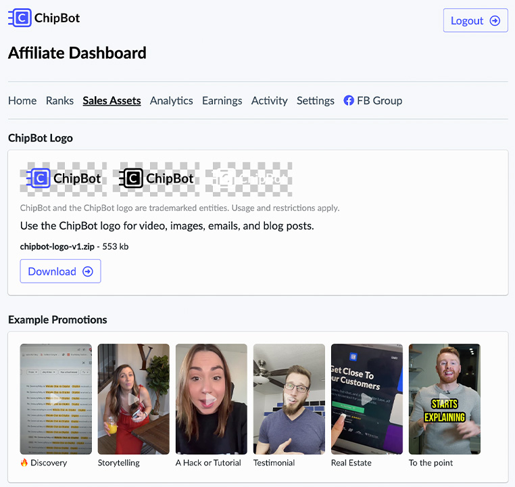Viewport: 515px width, 487px height.
Task: Click the Logout button
Action: pyautogui.click(x=475, y=20)
